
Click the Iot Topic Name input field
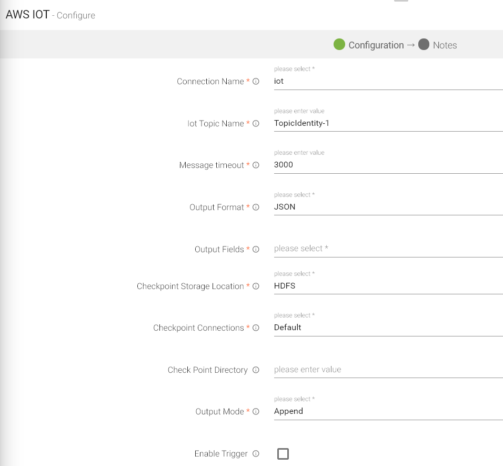[x=388, y=124]
